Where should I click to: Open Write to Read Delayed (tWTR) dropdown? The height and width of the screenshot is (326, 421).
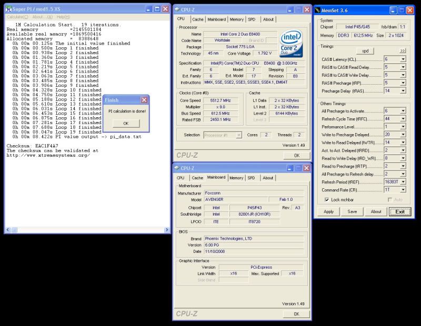point(403,142)
